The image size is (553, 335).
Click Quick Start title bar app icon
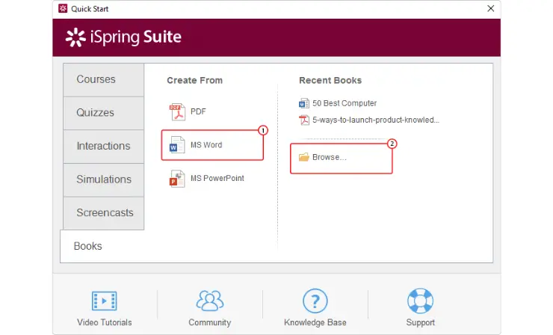coord(63,8)
